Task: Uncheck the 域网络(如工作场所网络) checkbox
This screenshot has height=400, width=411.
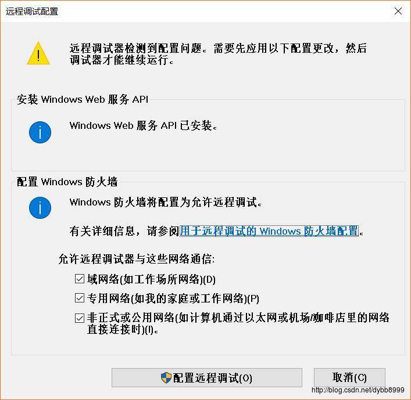Action: click(80, 279)
